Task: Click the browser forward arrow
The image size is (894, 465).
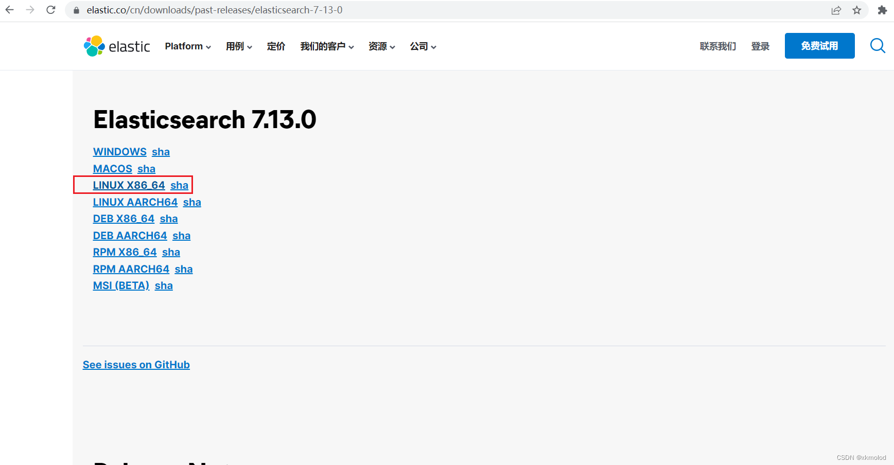Action: pos(30,10)
